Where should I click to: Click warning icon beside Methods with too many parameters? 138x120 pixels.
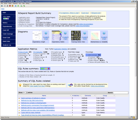coord(19,108)
